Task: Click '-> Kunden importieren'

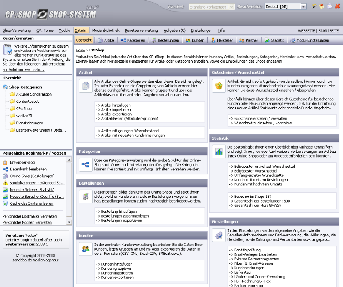Action: pyautogui.click(x=114, y=273)
